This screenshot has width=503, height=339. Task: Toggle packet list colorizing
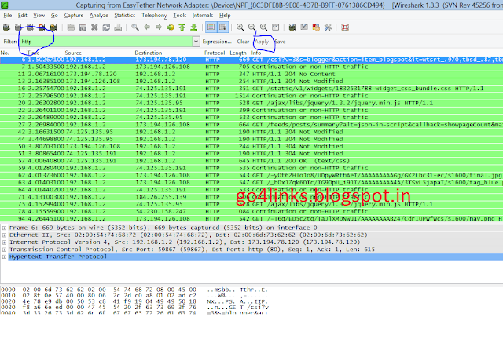211,27
